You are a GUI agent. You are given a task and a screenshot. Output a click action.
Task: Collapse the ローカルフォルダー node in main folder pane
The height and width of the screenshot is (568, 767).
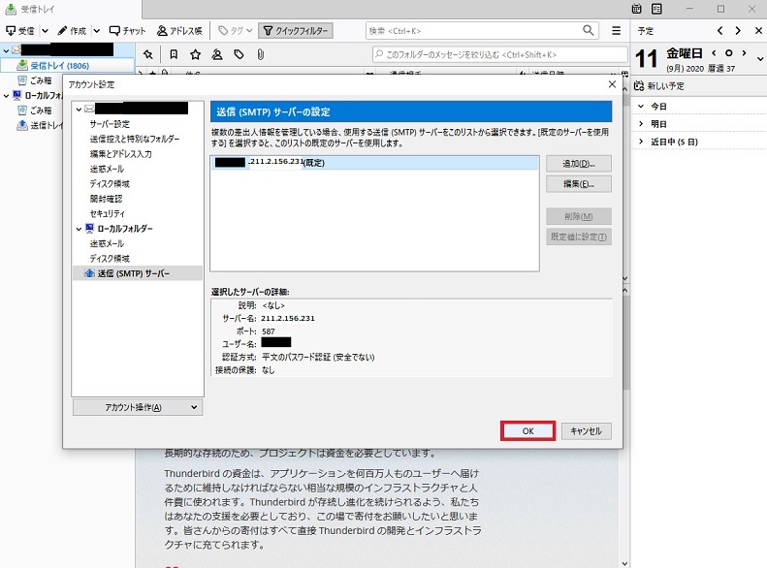pos(6,96)
